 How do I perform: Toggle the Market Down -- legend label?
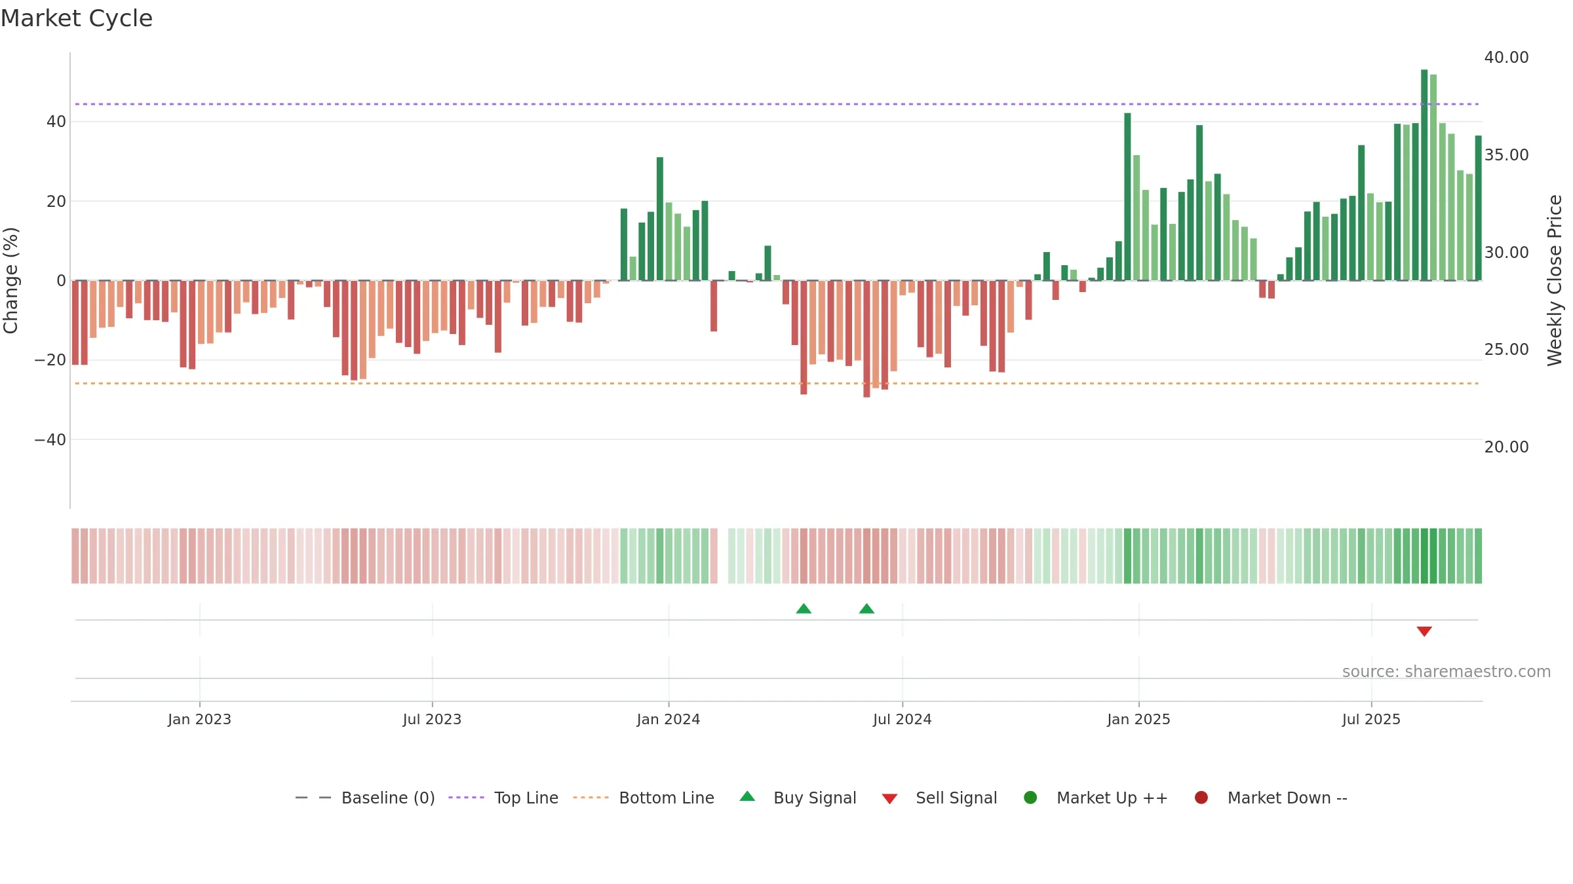click(1287, 798)
